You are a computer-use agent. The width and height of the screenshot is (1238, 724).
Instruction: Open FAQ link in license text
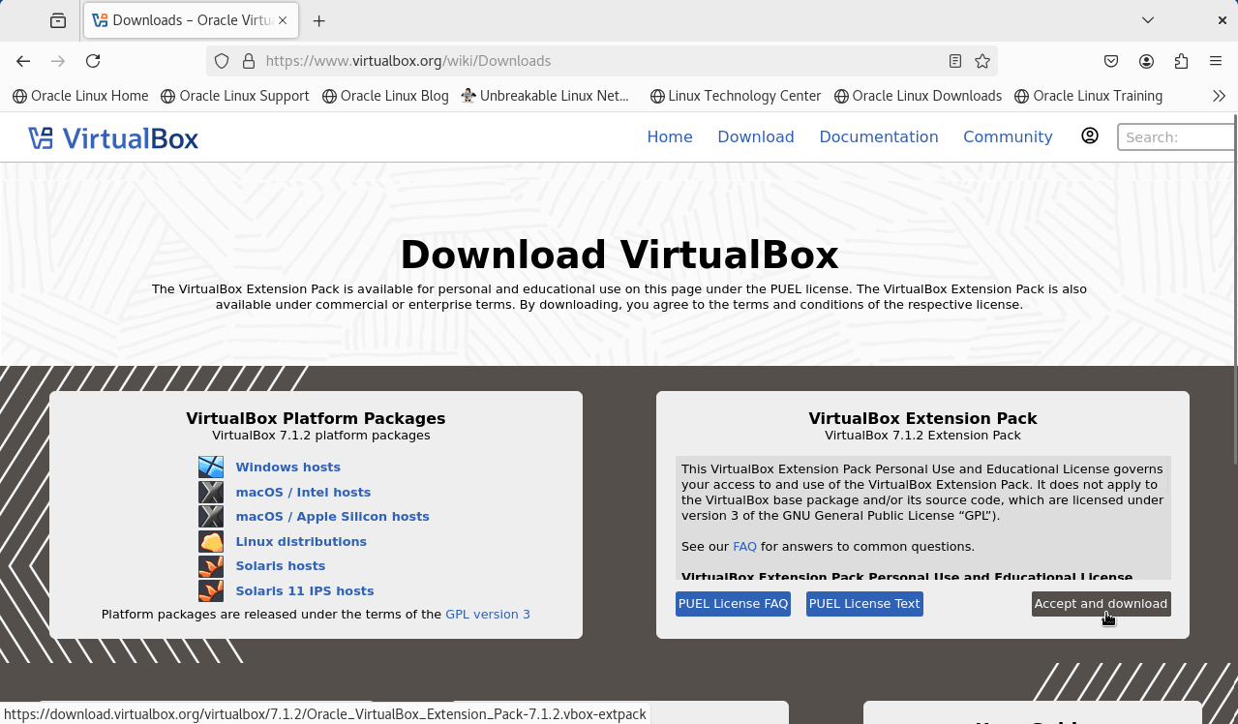coord(744,547)
